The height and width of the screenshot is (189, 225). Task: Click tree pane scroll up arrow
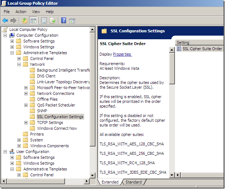[x=92, y=29]
